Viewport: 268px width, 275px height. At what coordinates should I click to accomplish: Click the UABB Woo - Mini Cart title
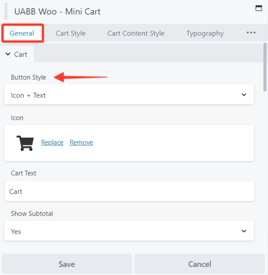click(57, 11)
